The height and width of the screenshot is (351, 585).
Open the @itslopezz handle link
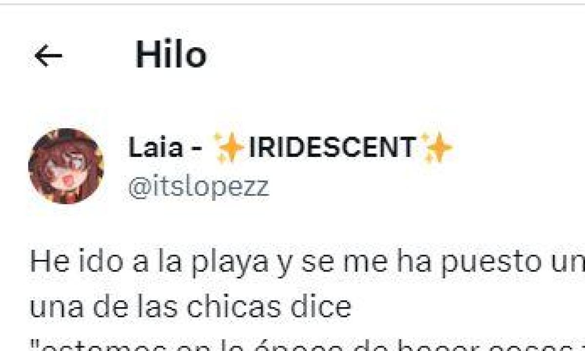(198, 188)
